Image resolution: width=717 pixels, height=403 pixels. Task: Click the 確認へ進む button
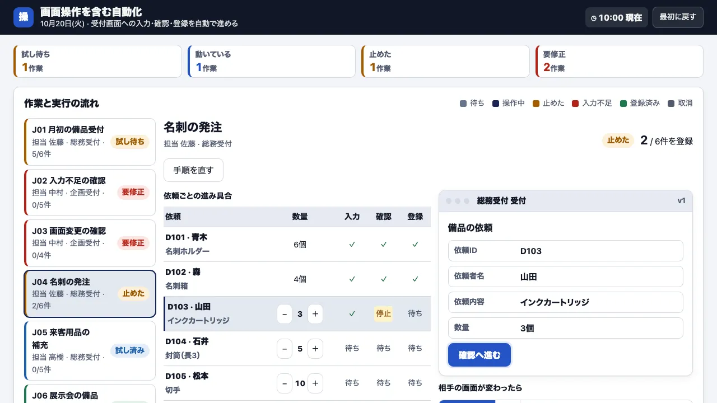(479, 355)
